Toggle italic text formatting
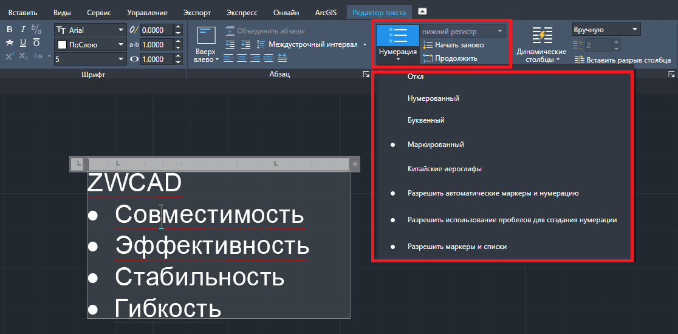678x334 pixels. [x=23, y=30]
